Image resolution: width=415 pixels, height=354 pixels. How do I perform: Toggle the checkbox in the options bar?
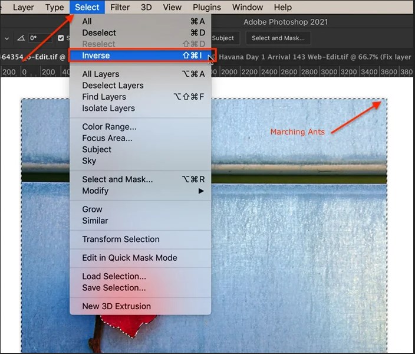click(x=61, y=38)
